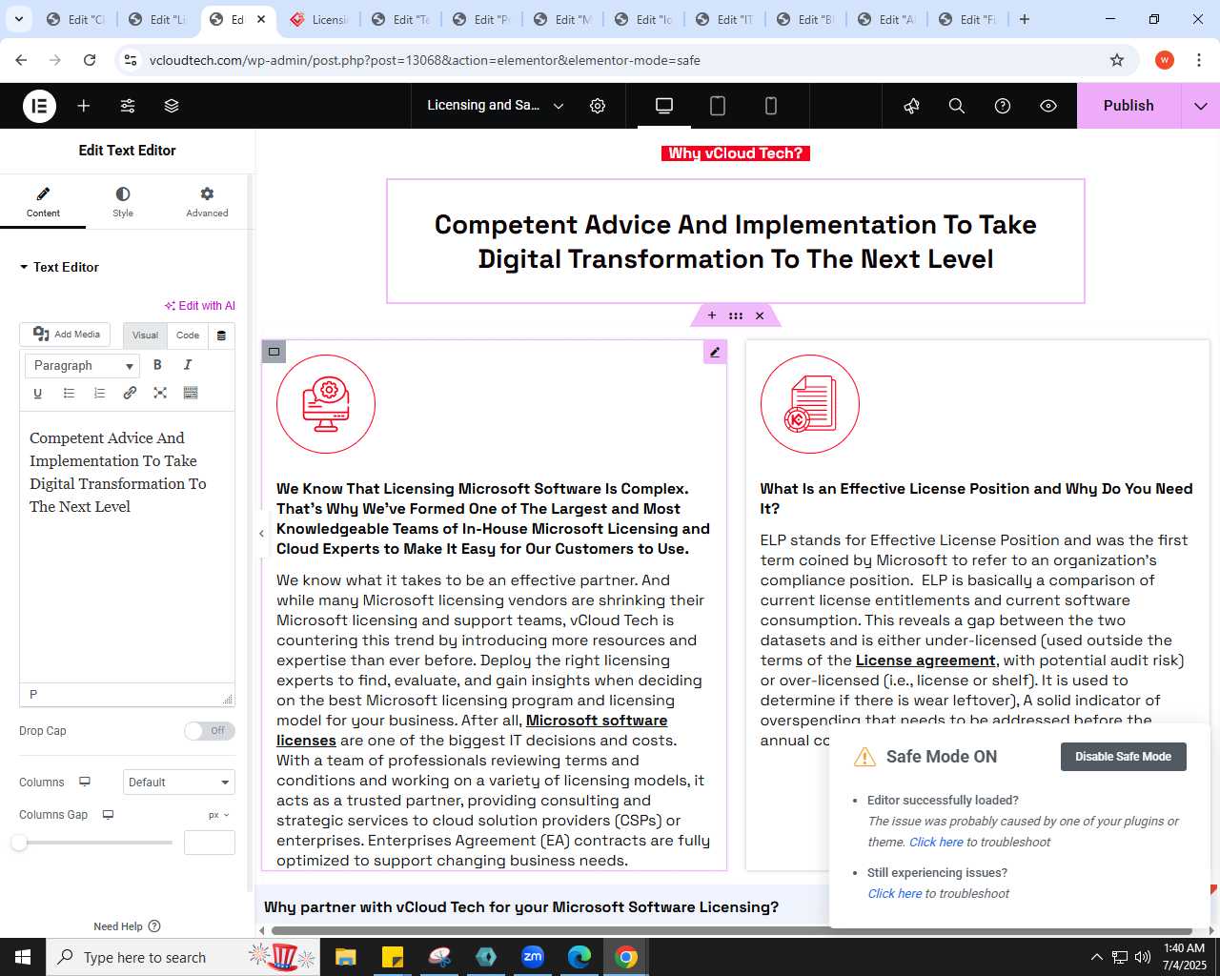
Task: Switch to desktop responsive view
Action: coord(664,106)
